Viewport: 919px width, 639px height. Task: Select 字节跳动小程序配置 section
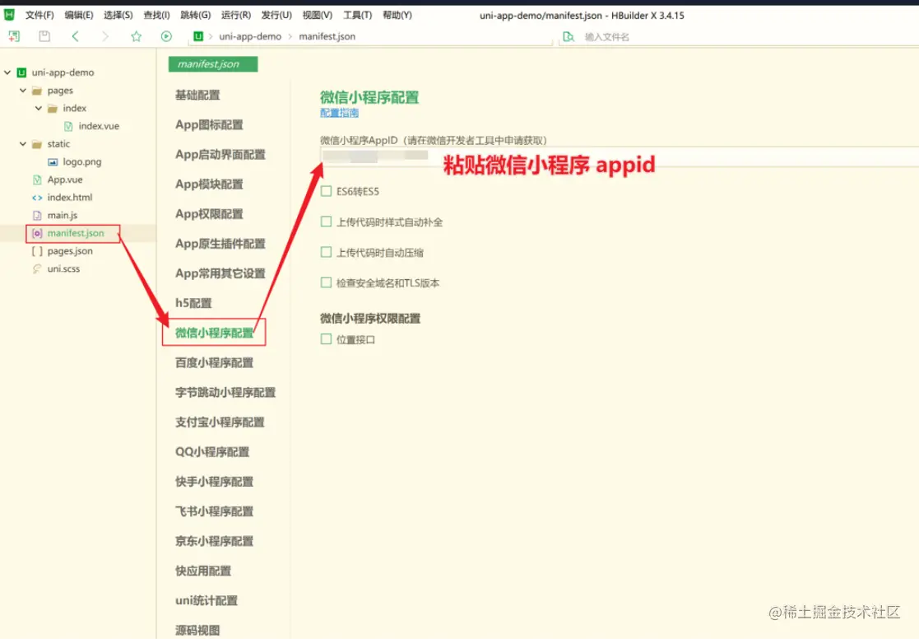pyautogui.click(x=225, y=393)
